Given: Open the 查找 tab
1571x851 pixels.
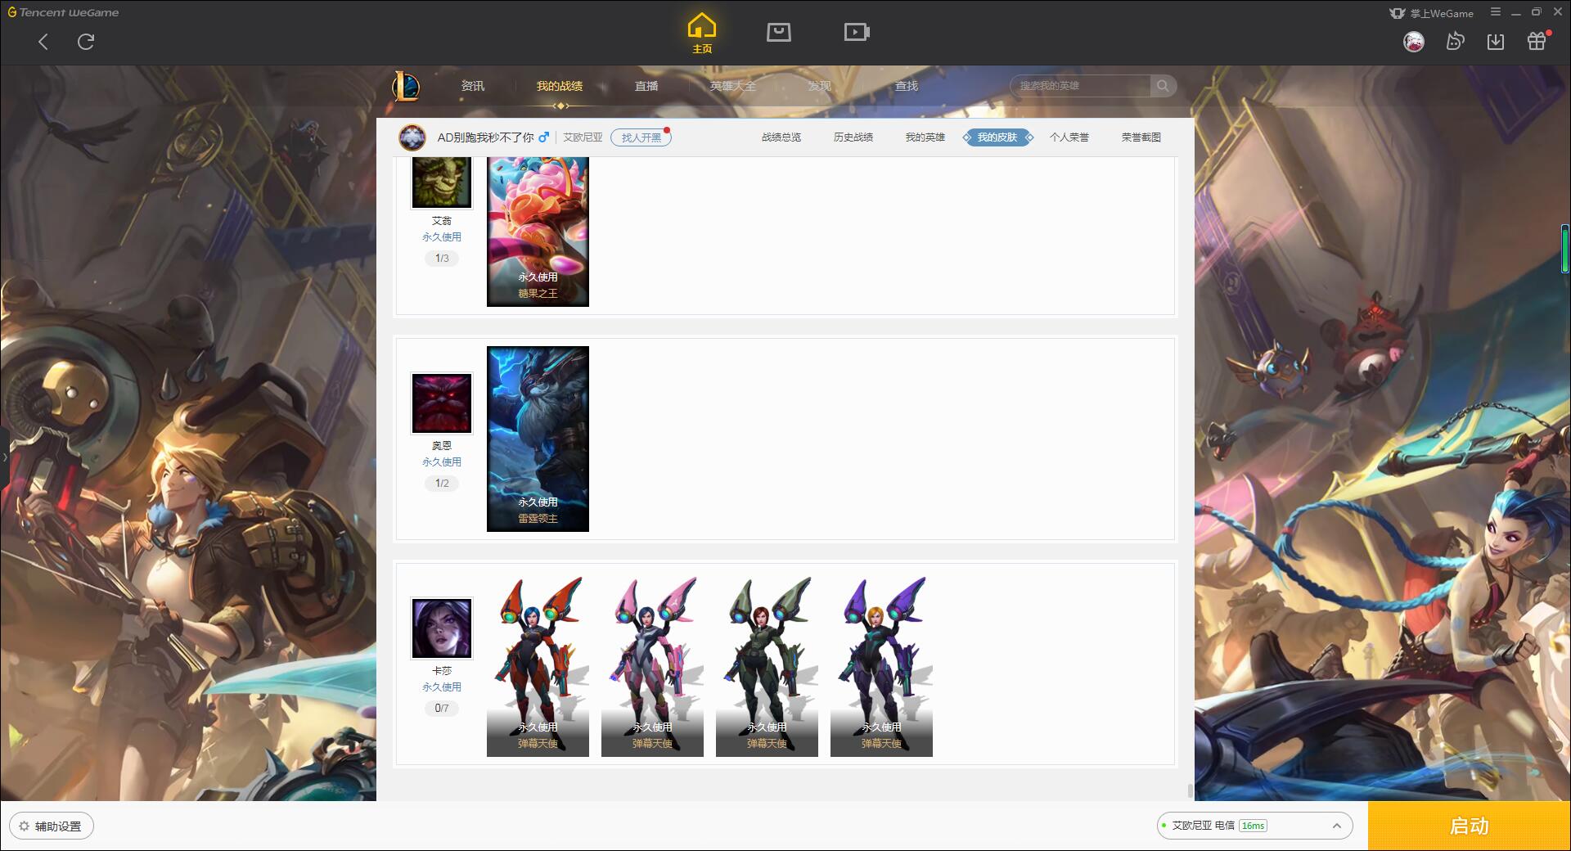Looking at the screenshot, I should coord(907,86).
